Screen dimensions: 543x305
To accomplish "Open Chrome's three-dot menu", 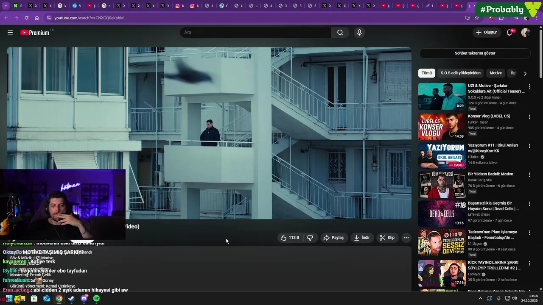I will [537, 18].
